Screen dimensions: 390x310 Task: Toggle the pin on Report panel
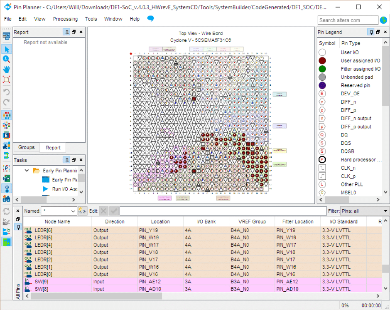pos(66,32)
